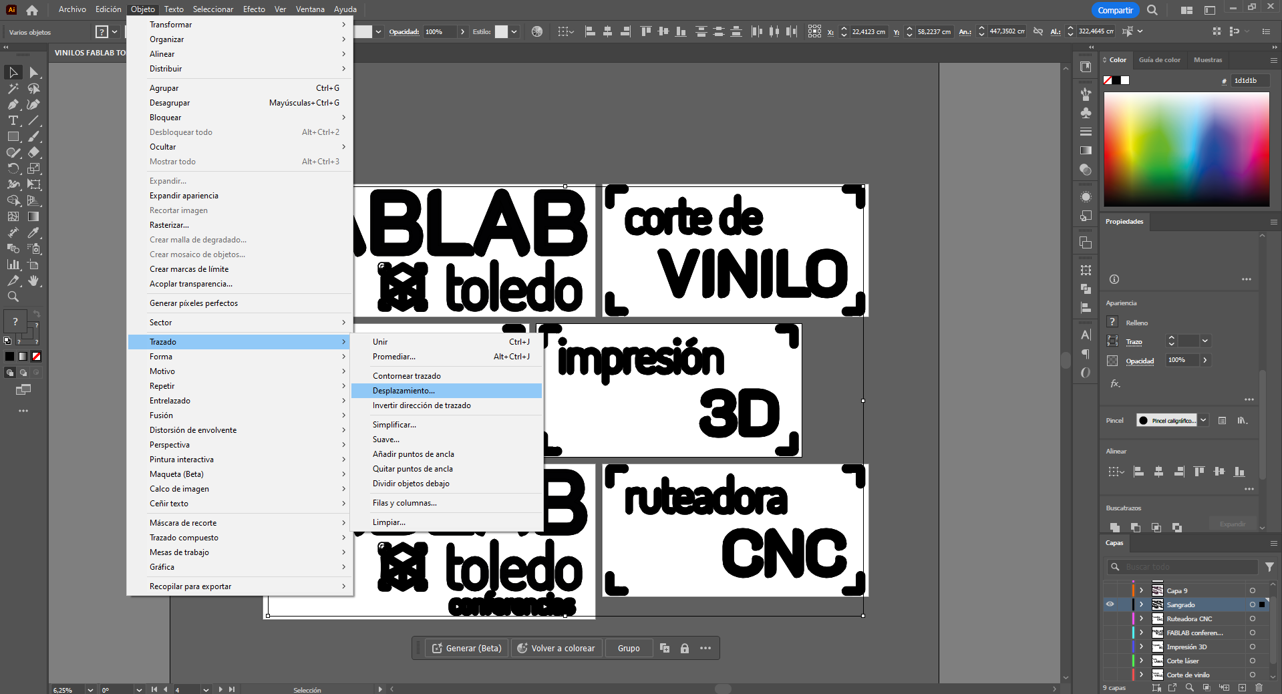Screen dimensions: 1282x694
Task: Create a new layer in Capas
Action: click(x=1242, y=687)
